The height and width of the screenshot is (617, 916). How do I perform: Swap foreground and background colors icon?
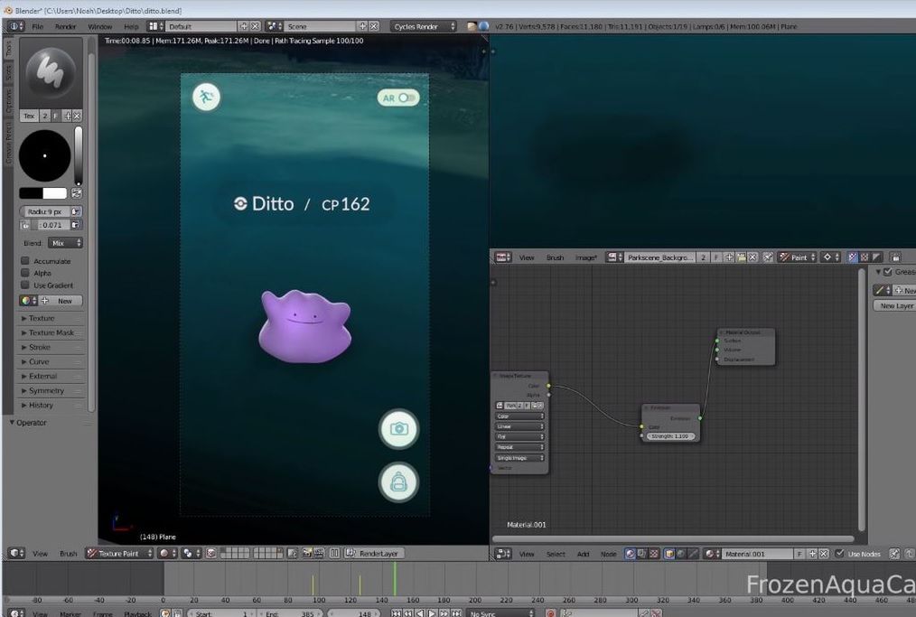[77, 192]
